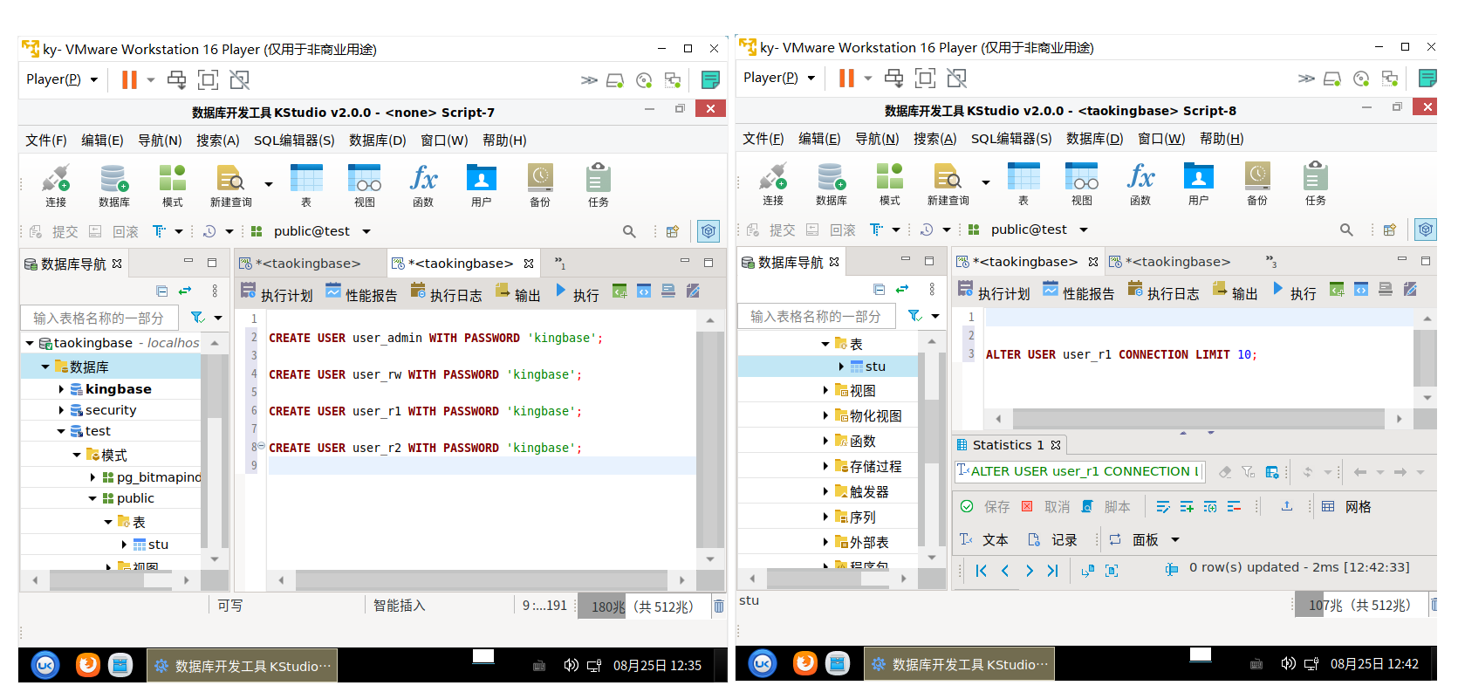Click the 任务 icon in right window
1458x699 pixels.
(1316, 184)
